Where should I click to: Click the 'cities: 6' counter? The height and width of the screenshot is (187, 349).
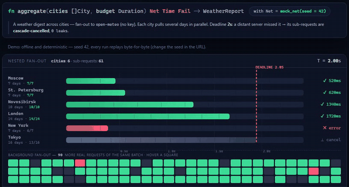pos(61,61)
